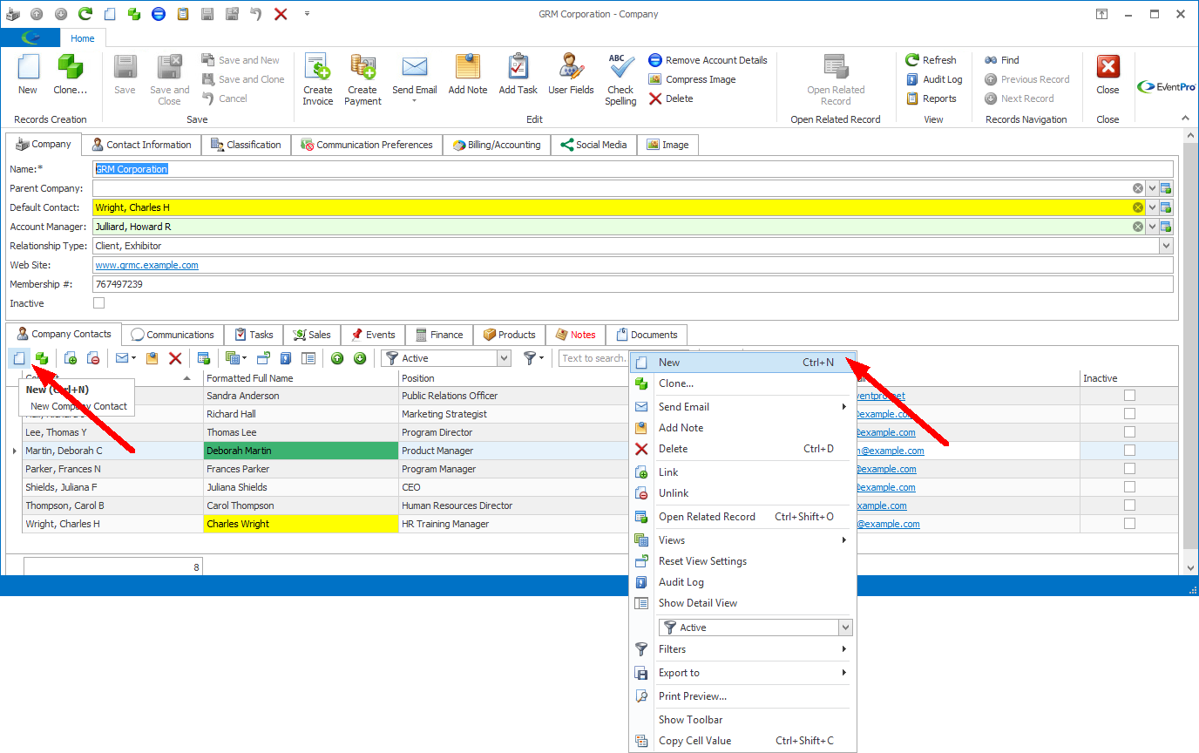Click the red X delete icon in grid toolbar
Viewport: 1199px width, 753px height.
pos(175,358)
